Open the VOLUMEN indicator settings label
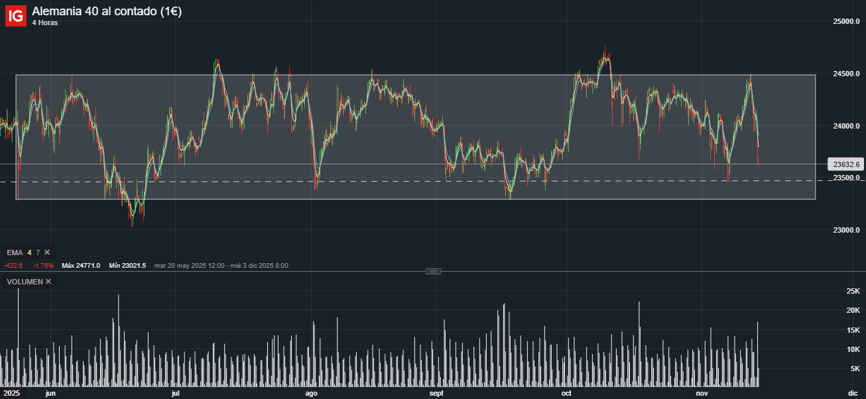This screenshot has height=399, width=866. pos(25,282)
